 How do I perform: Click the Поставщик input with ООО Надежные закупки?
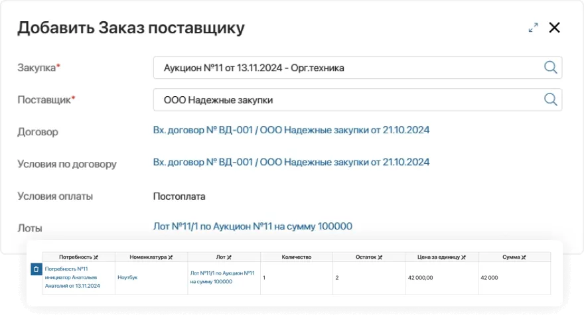pos(345,99)
